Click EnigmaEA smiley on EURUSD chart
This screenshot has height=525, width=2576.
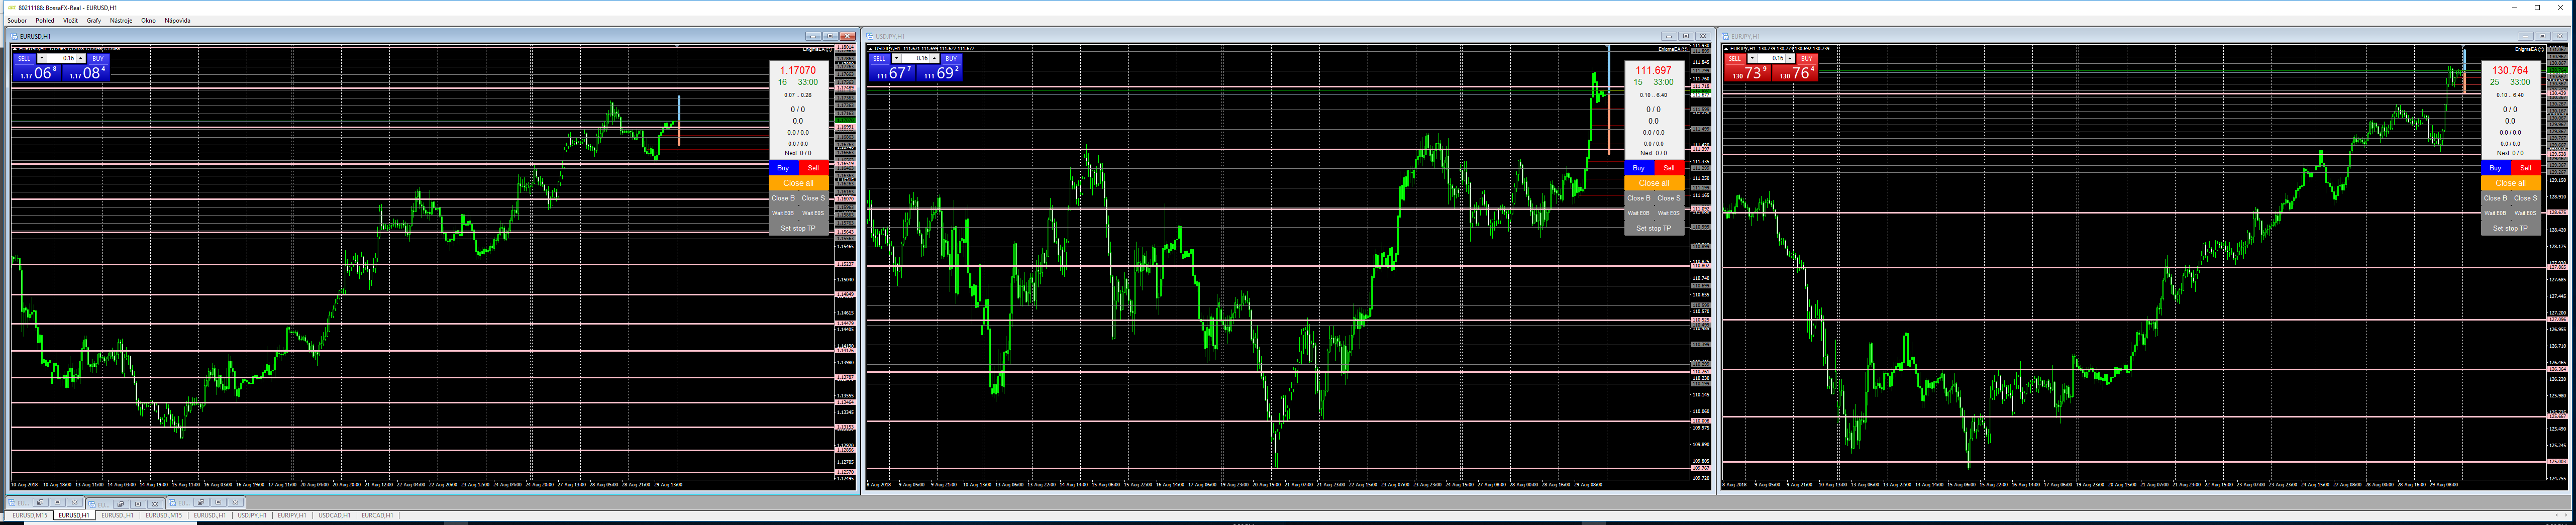click(x=829, y=49)
